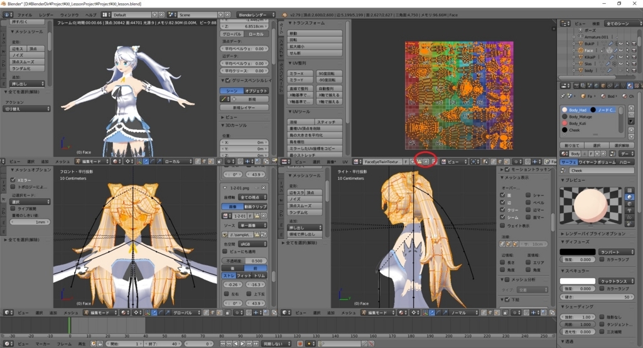This screenshot has width=643, height=348.
Task: Click the white specular color swatch
Action: tap(578, 282)
